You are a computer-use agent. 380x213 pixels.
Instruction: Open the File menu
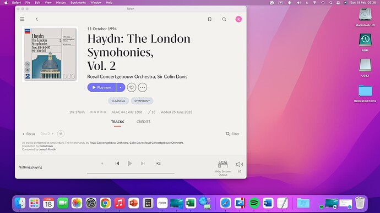click(x=28, y=3)
